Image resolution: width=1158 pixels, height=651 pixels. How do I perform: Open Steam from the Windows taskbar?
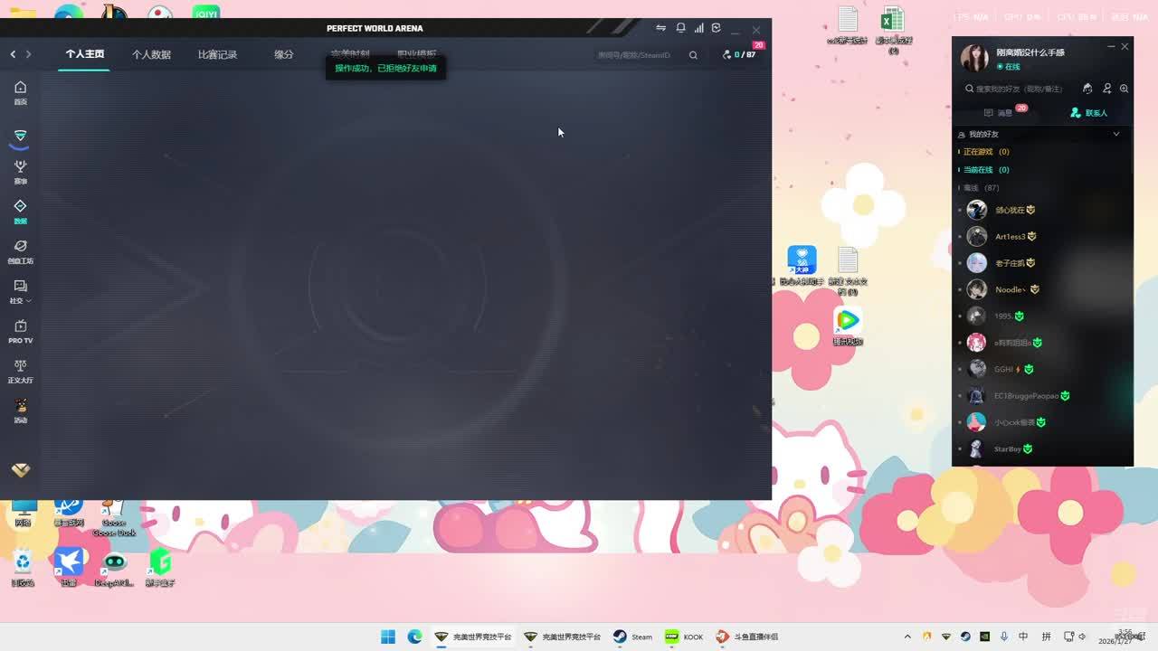631,637
